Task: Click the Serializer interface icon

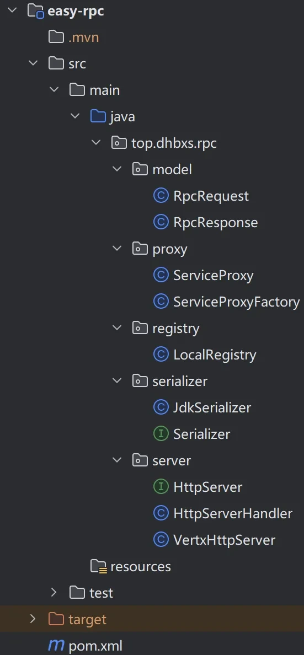Action: pyautogui.click(x=161, y=434)
